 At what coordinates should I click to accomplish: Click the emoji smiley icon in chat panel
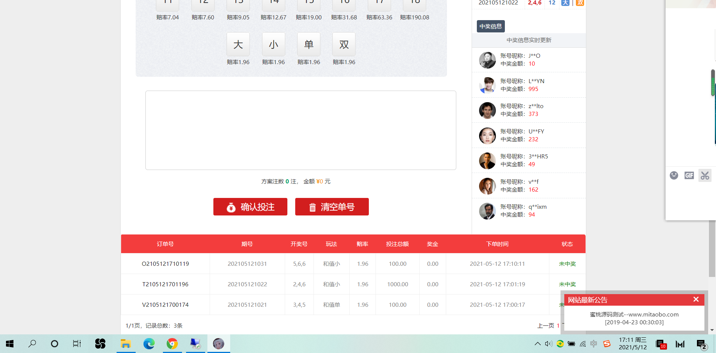(674, 175)
